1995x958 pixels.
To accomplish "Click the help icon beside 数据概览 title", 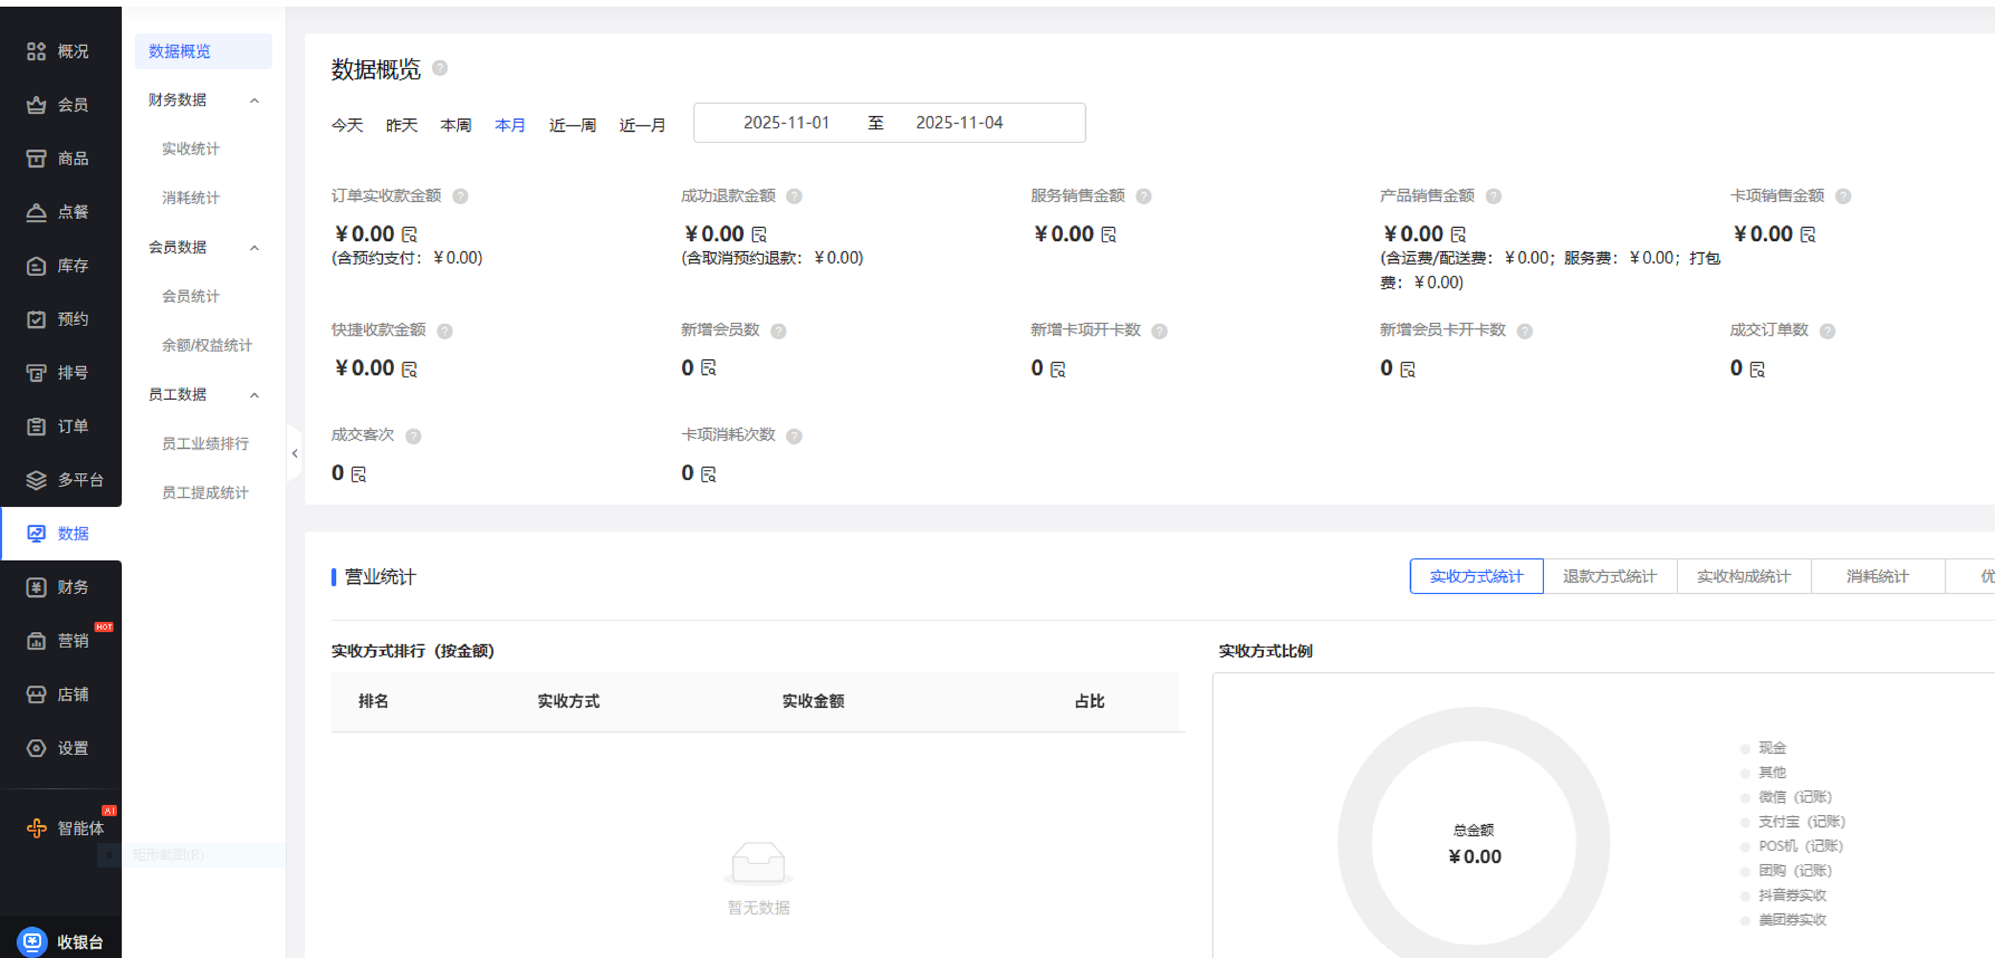I will (440, 68).
